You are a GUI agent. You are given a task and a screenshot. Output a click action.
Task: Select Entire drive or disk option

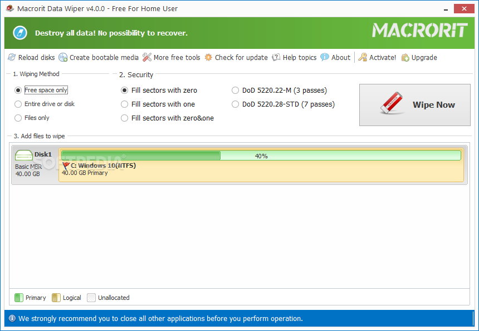45,104
